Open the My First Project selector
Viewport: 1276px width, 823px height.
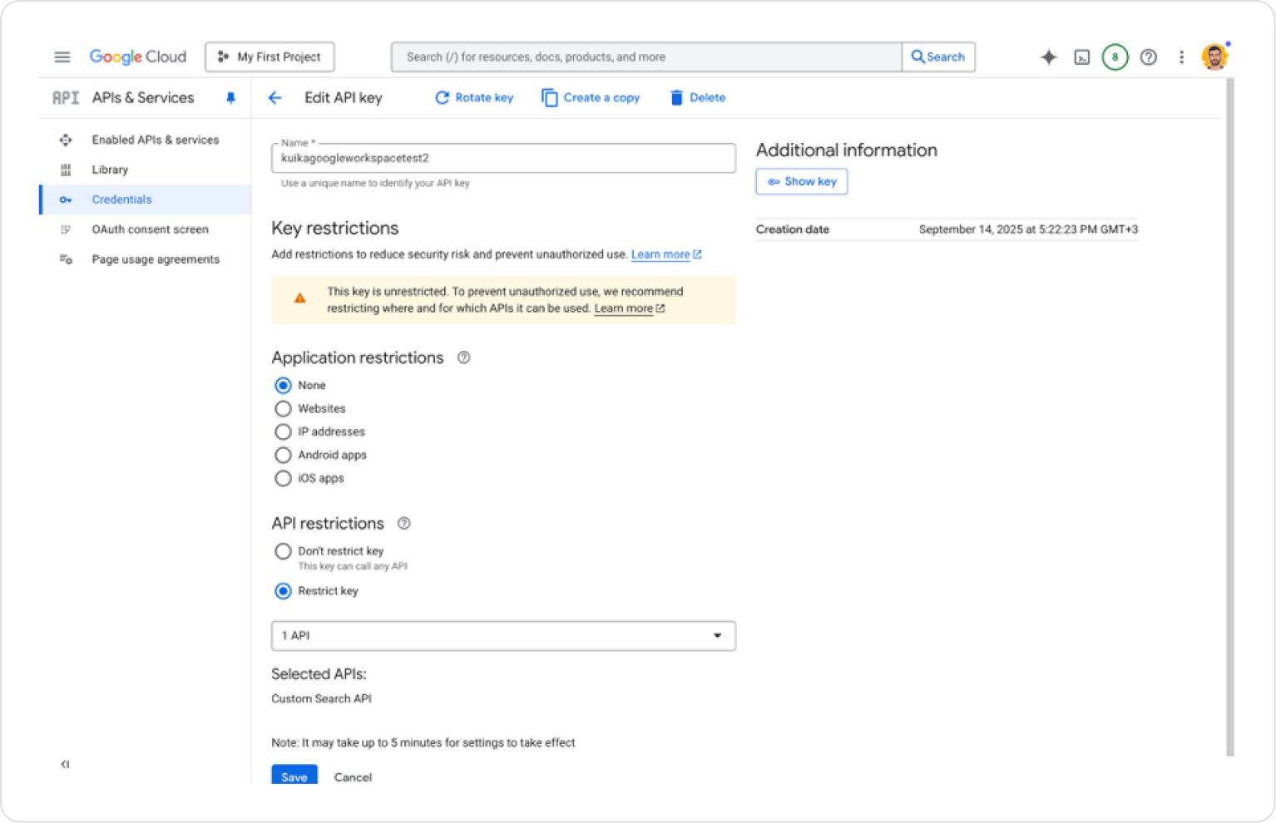click(270, 57)
